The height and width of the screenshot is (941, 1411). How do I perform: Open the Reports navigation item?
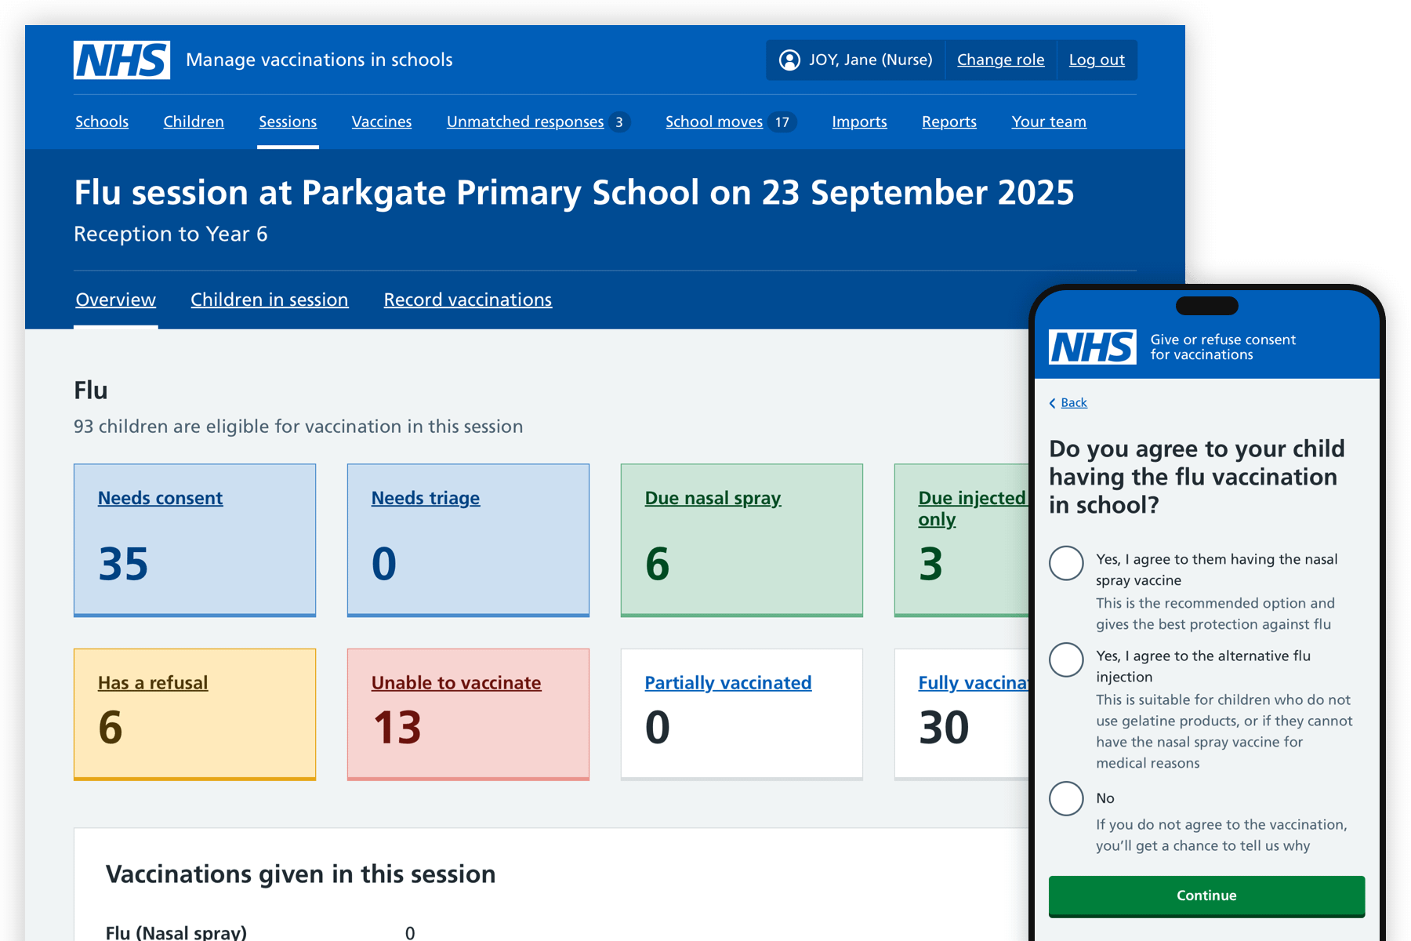pyautogui.click(x=949, y=122)
